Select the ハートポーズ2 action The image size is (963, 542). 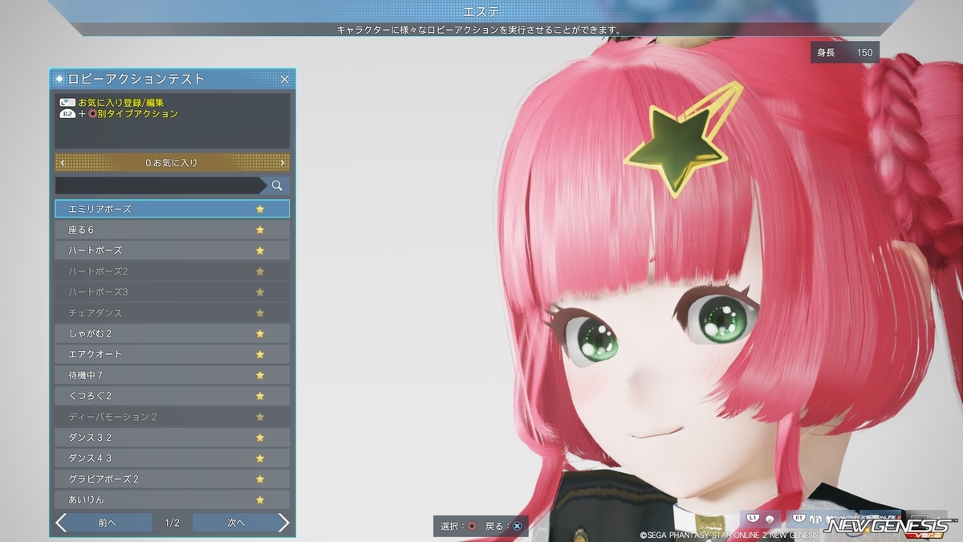point(172,271)
